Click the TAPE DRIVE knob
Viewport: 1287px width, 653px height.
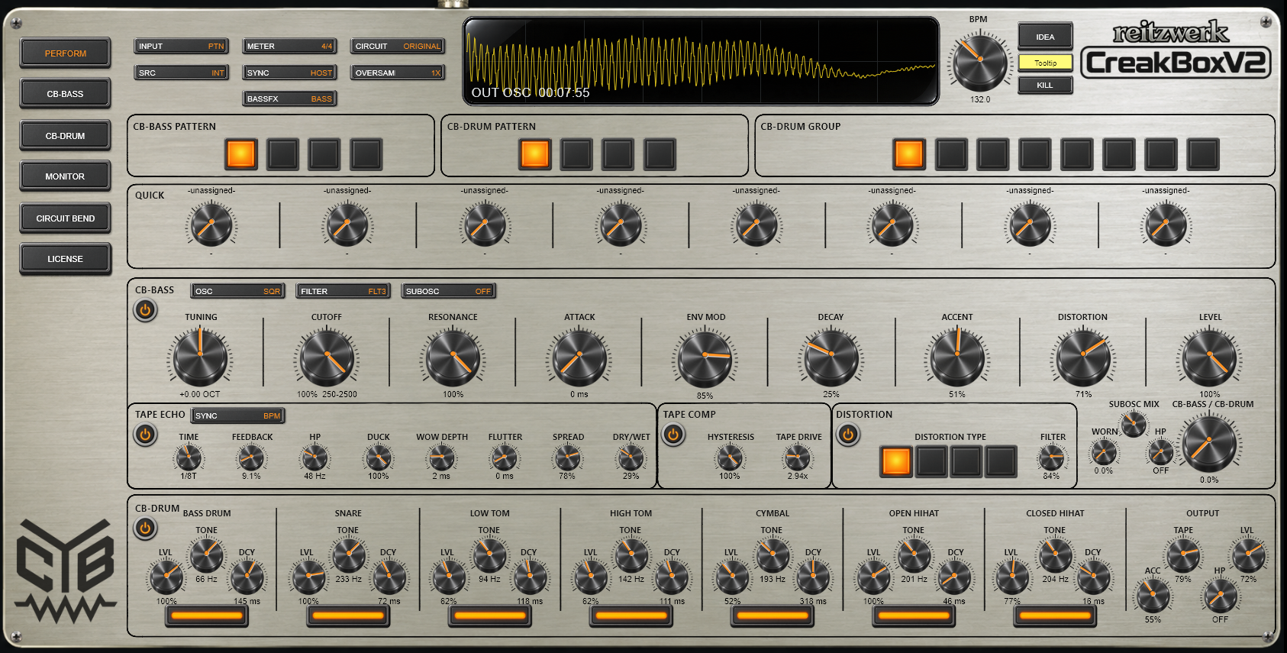pyautogui.click(x=798, y=458)
